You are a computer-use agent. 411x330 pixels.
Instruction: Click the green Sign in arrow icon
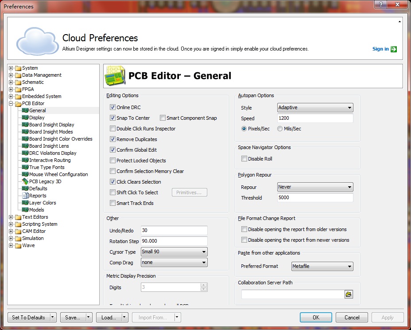[x=394, y=49]
